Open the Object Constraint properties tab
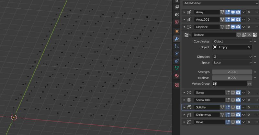Image resolution: width=259 pixels, height=135 pixels. [176, 61]
